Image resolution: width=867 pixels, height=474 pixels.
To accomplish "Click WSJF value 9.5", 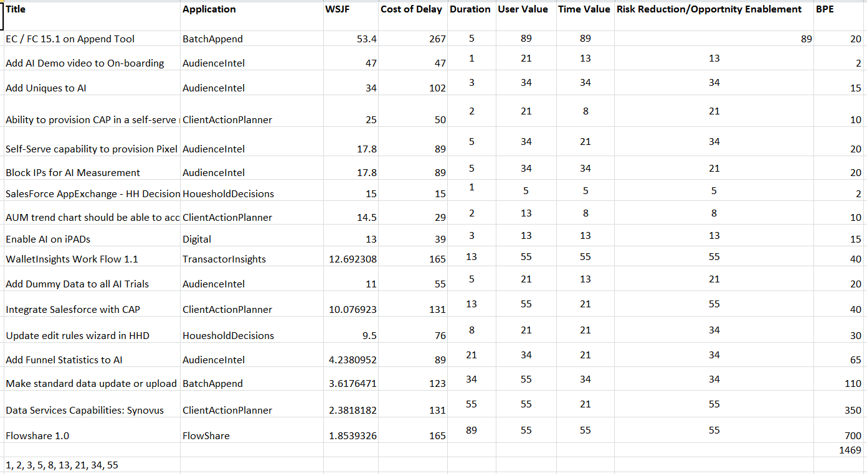I will coord(351,330).
